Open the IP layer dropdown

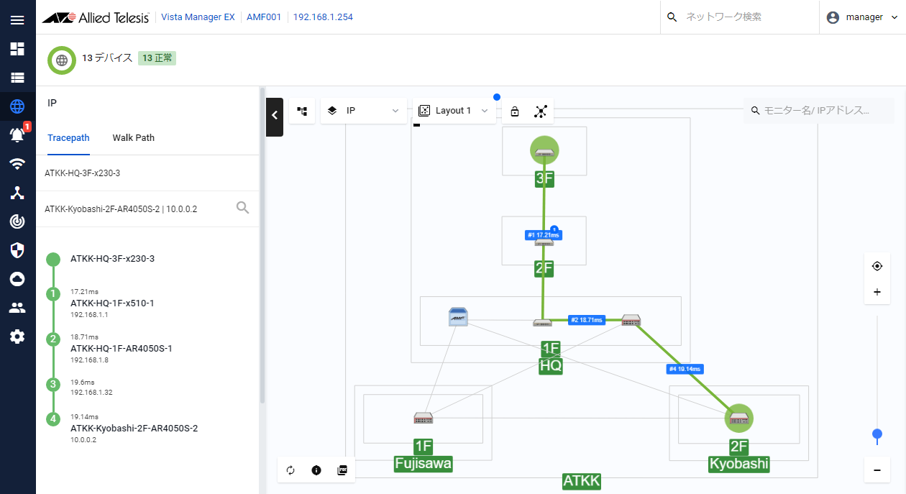coord(363,111)
